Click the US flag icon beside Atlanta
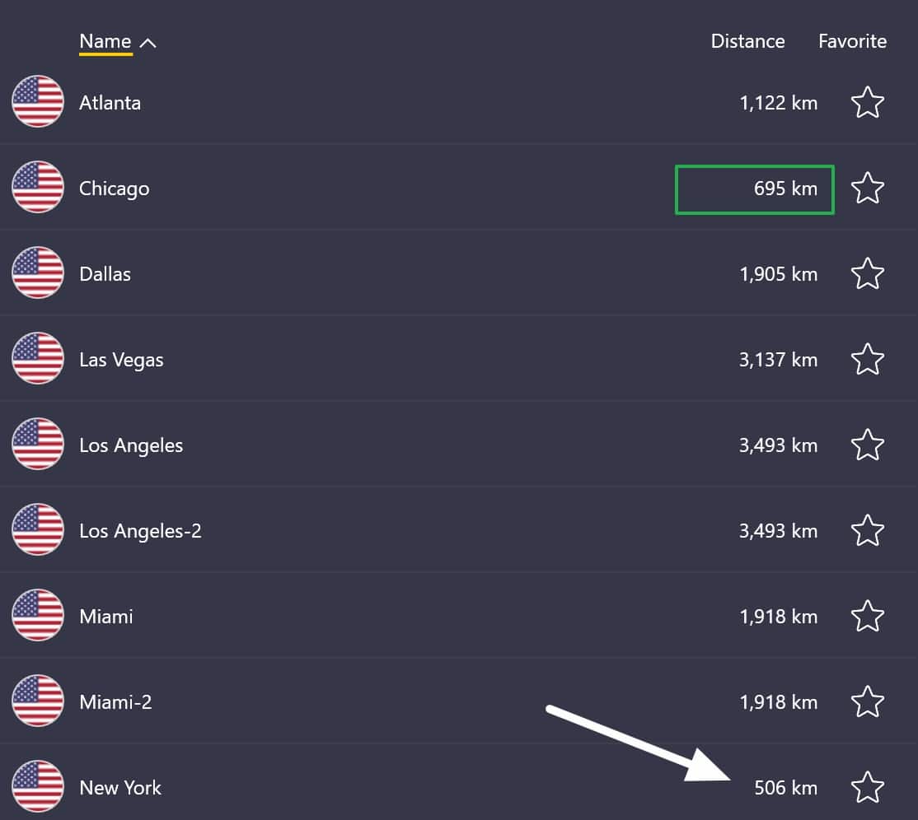918x820 pixels. (x=38, y=102)
